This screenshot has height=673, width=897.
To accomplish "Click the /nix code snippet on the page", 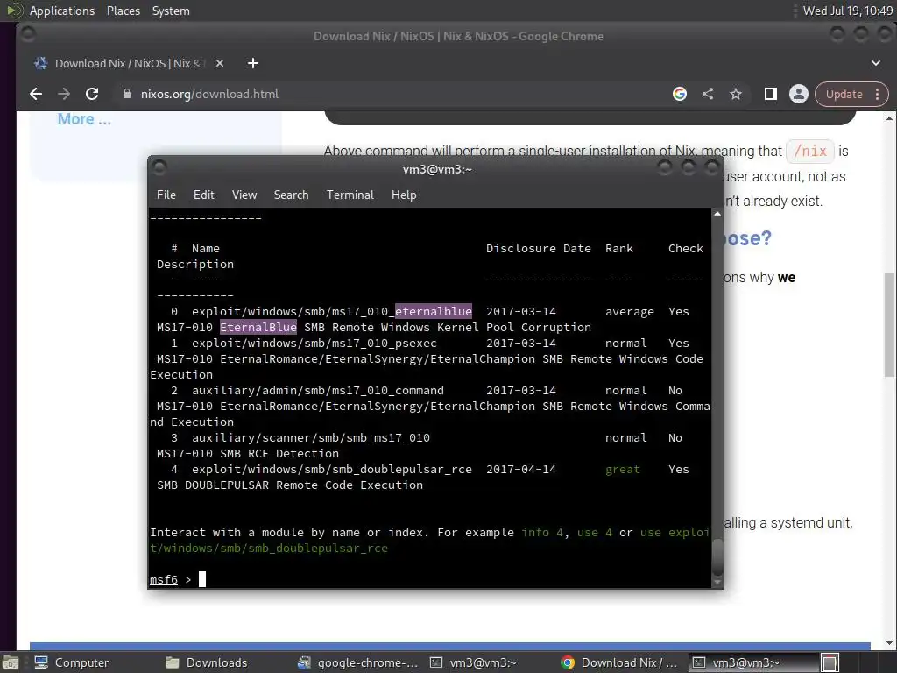I will pos(810,151).
